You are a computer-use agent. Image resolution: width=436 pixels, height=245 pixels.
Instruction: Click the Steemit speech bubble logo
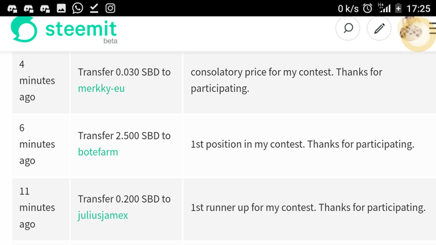tap(24, 29)
